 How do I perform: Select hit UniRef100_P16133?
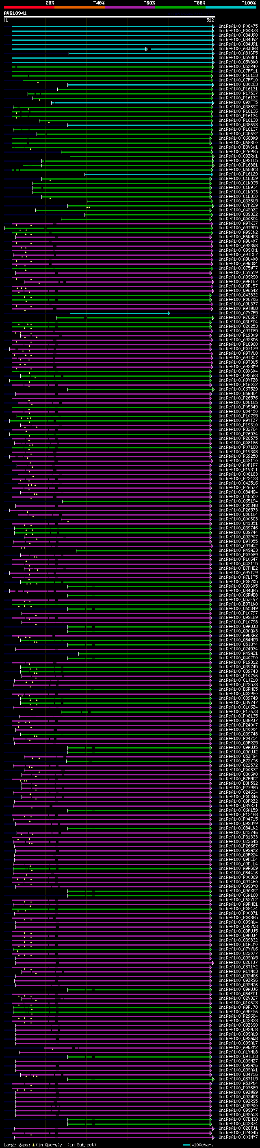tap(238, 75)
